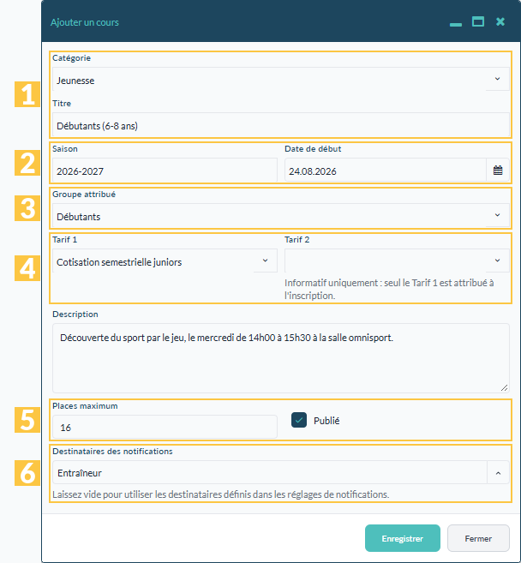The image size is (521, 563).
Task: Open the empty Tarif 2 dropdown
Action: coord(397,261)
